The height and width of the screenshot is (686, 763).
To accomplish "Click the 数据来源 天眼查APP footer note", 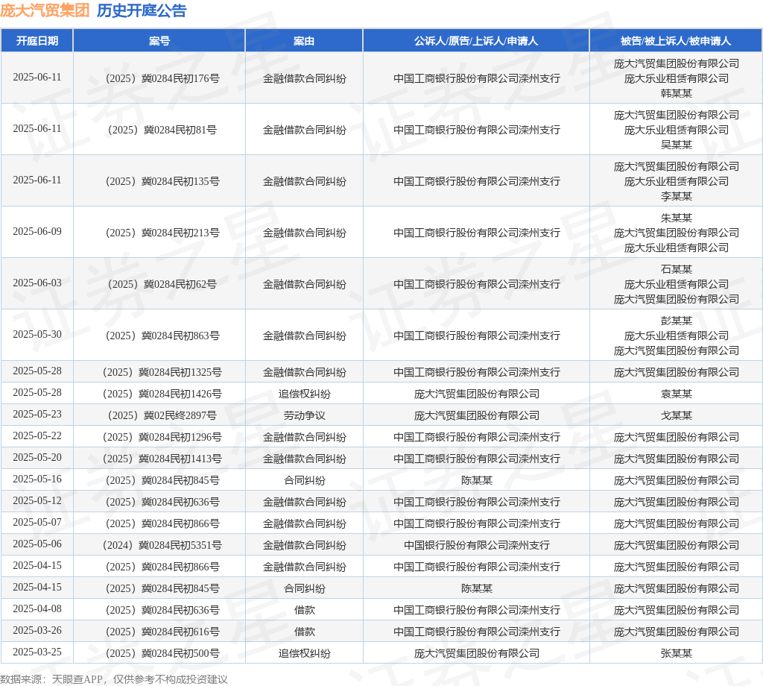I will pyautogui.click(x=114, y=679).
